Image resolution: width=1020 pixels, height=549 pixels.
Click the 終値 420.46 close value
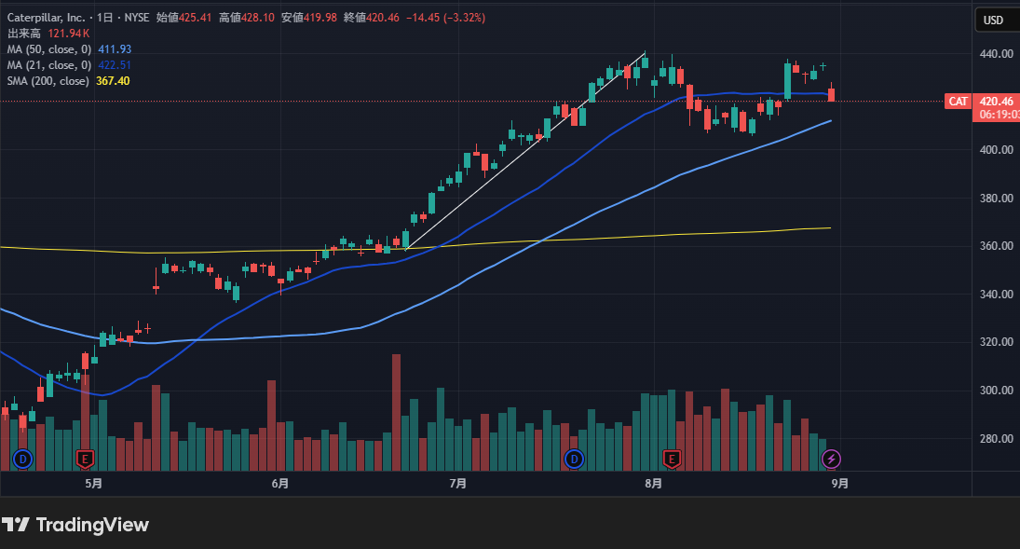tap(372, 18)
